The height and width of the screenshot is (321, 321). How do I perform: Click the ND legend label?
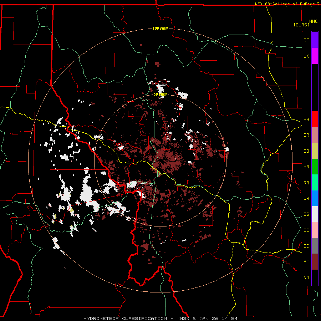tap(306, 278)
